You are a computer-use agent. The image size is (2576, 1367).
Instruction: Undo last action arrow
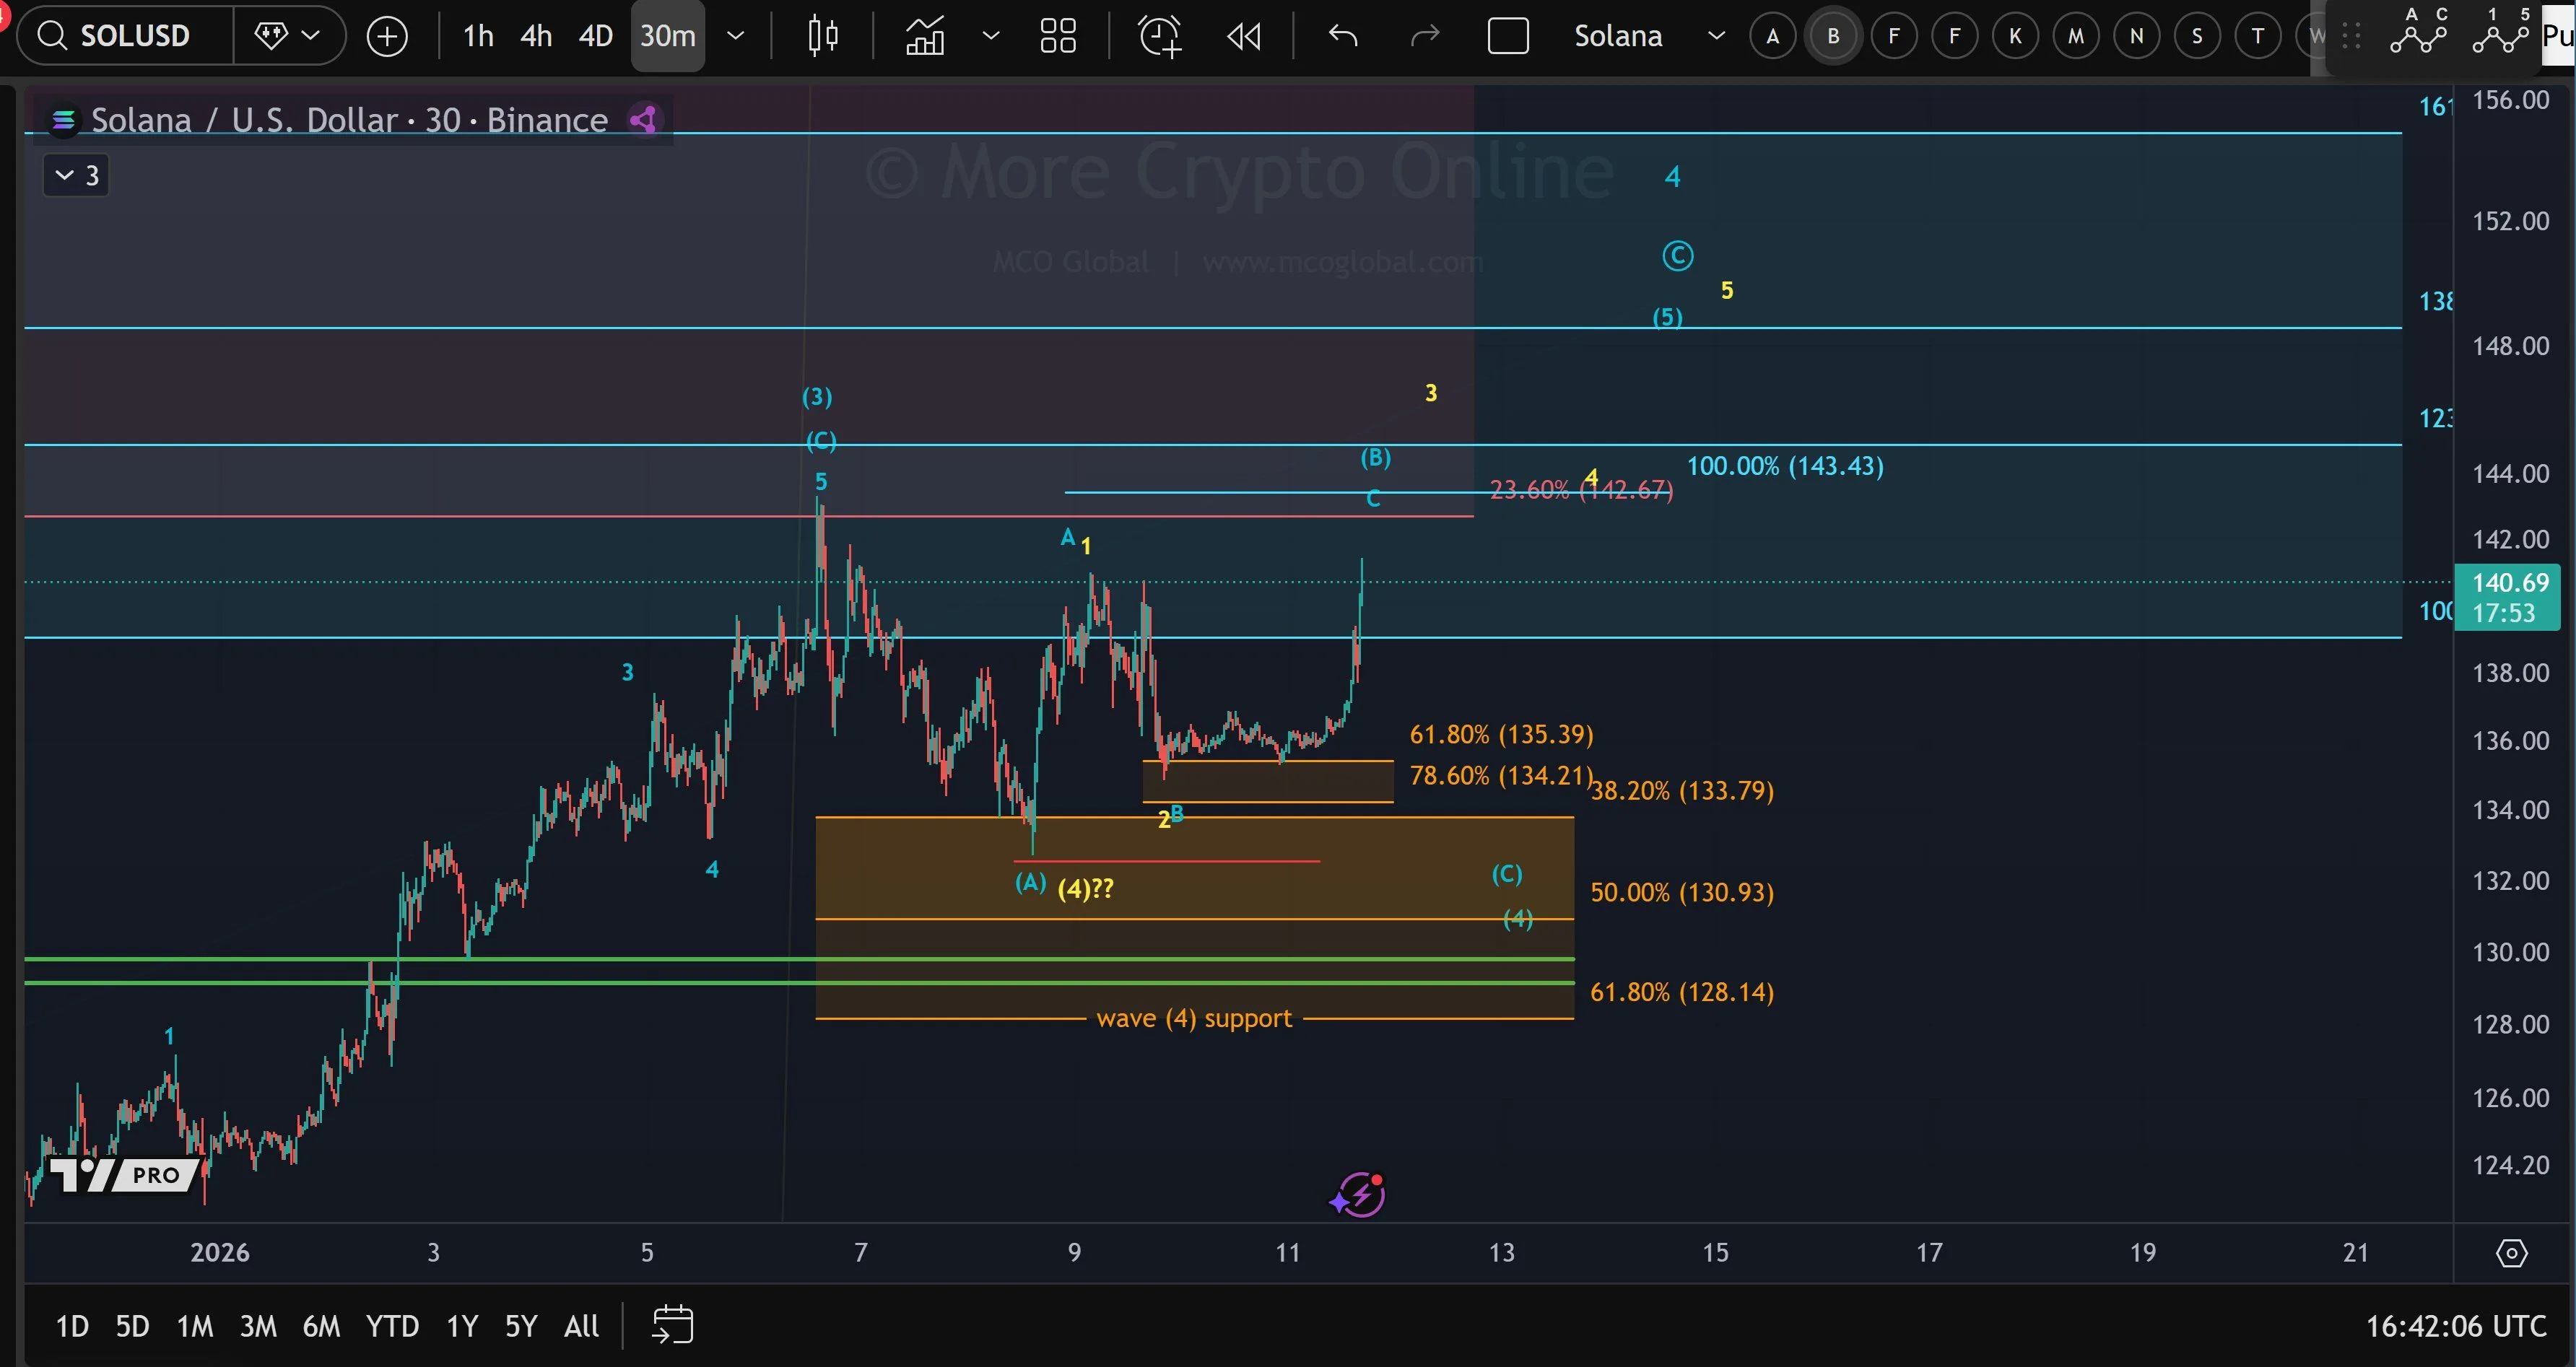[1343, 36]
